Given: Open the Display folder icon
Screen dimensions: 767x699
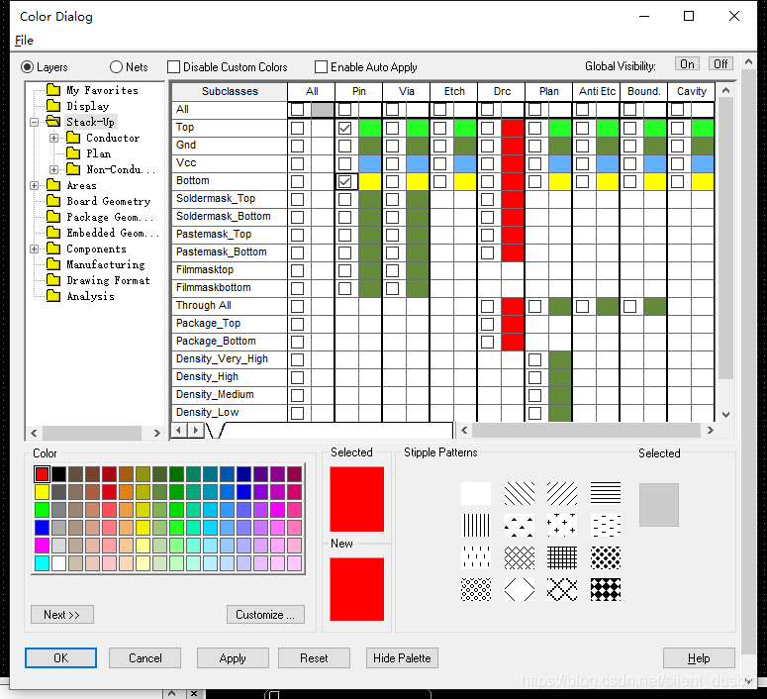Looking at the screenshot, I should pos(52,106).
